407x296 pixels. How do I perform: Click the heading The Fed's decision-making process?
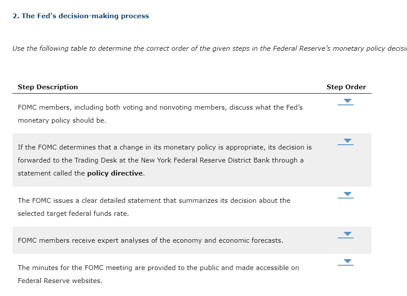[x=81, y=16]
